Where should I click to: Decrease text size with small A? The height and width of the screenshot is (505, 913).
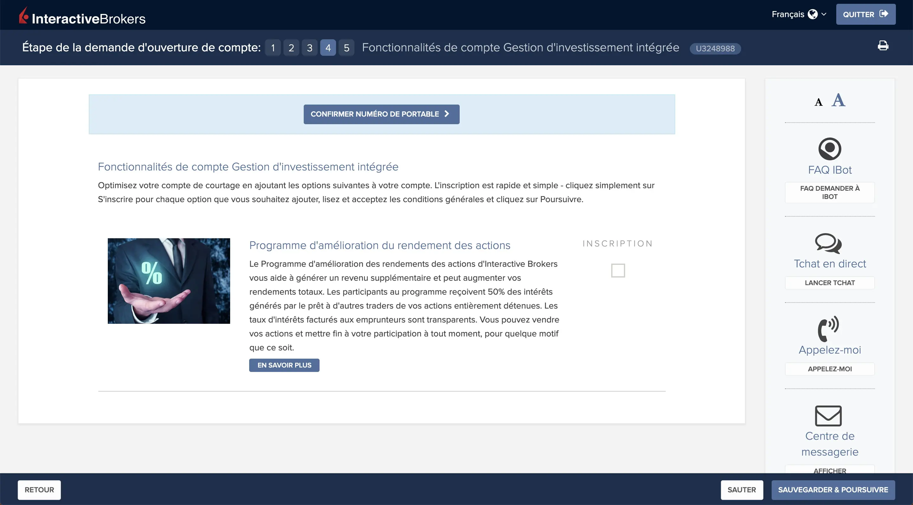(x=818, y=102)
